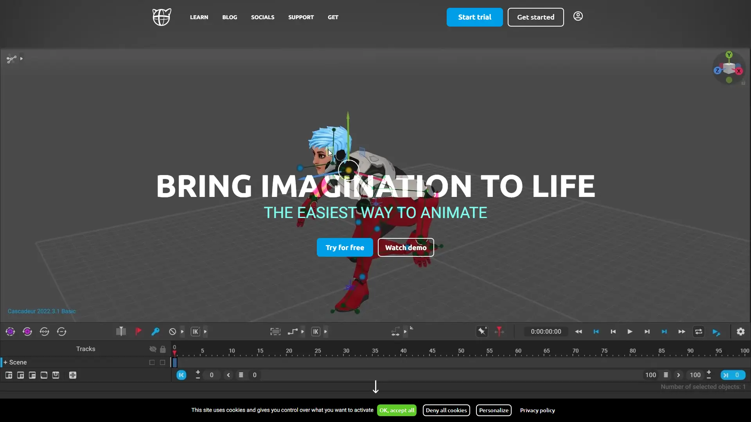
Task: Open the BLOG menu
Action: pos(230,17)
